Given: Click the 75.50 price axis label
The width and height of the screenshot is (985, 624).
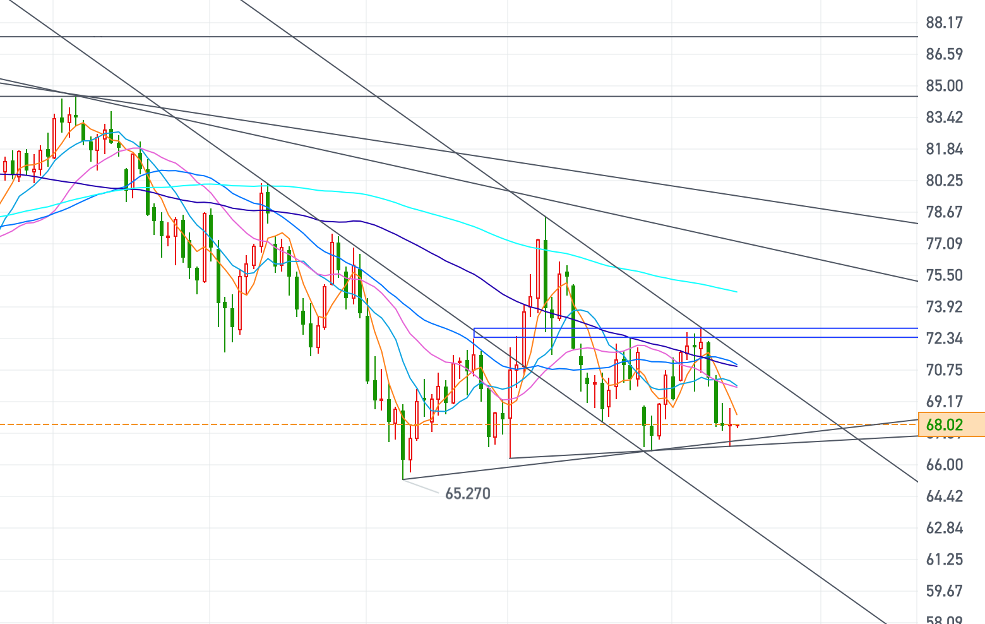Looking at the screenshot, I should click(944, 275).
